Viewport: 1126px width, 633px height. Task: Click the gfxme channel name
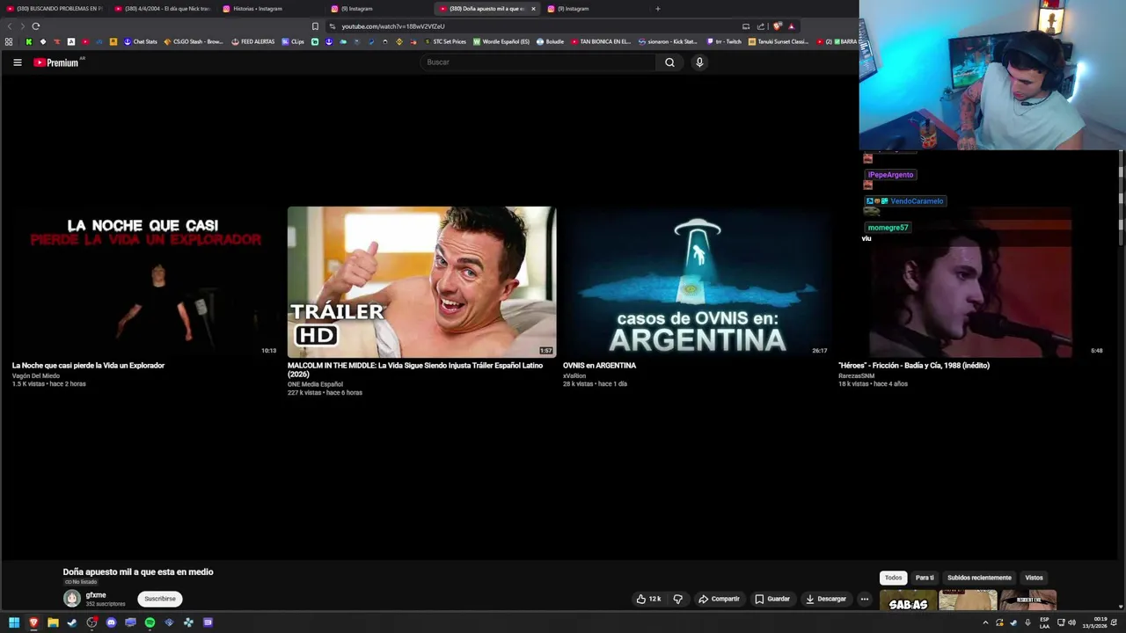[x=96, y=595]
